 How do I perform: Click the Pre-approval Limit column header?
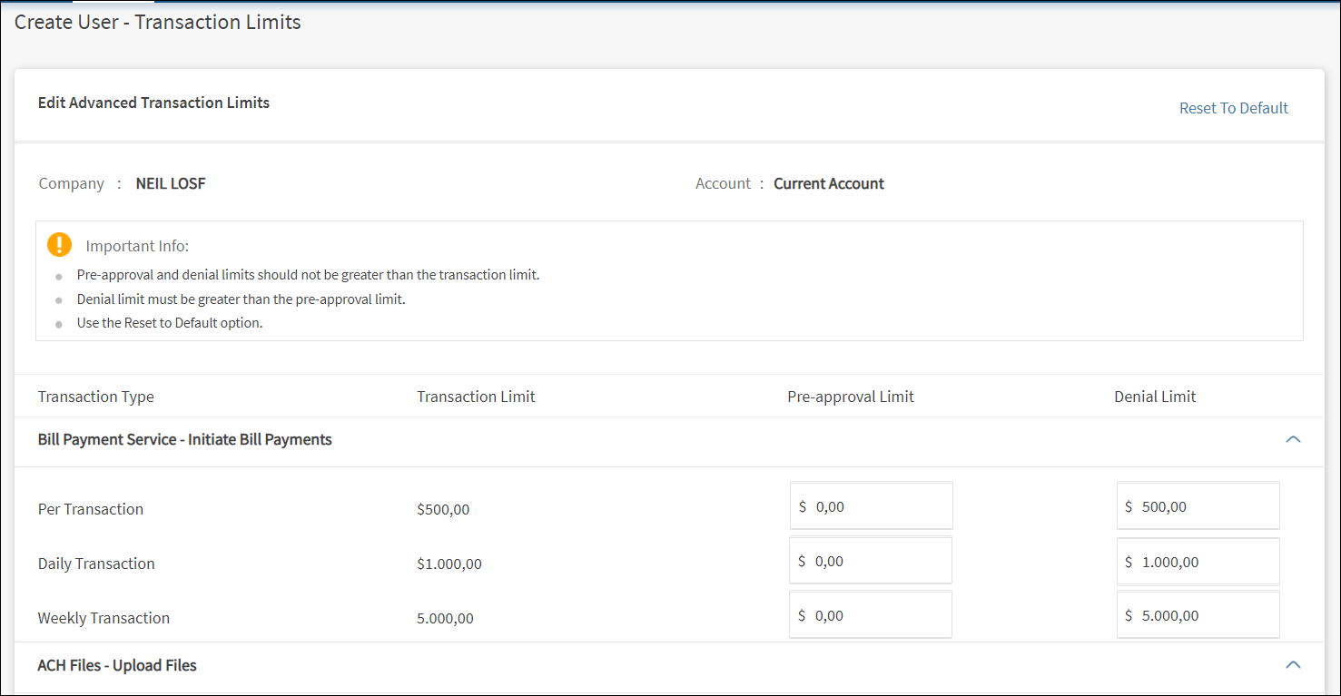(850, 397)
